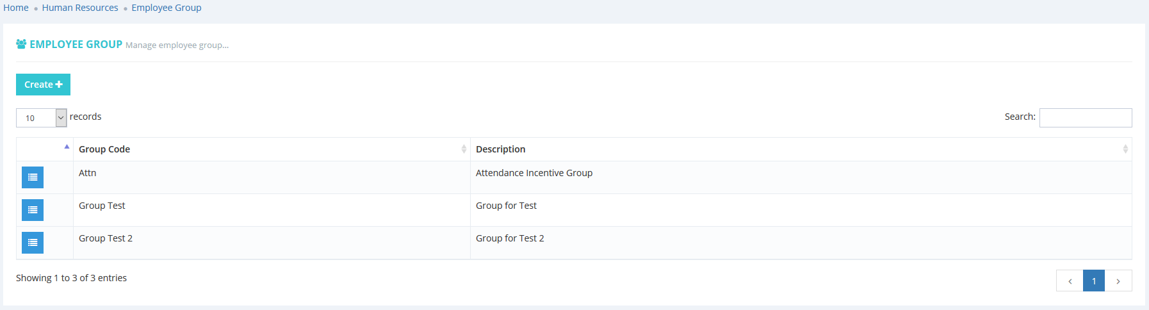Viewport: 1149px width, 310px height.
Task: Go to next page arrow
Action: click(1118, 281)
